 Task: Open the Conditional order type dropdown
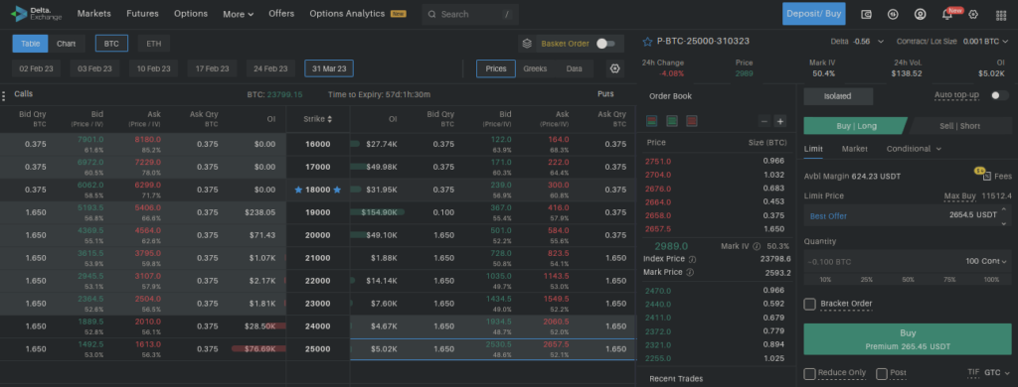(x=915, y=149)
